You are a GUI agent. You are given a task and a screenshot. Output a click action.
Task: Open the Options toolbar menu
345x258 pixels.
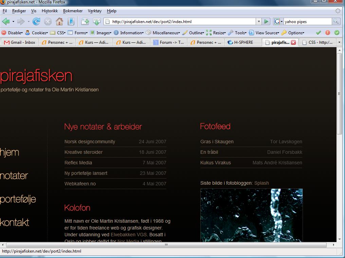point(293,33)
